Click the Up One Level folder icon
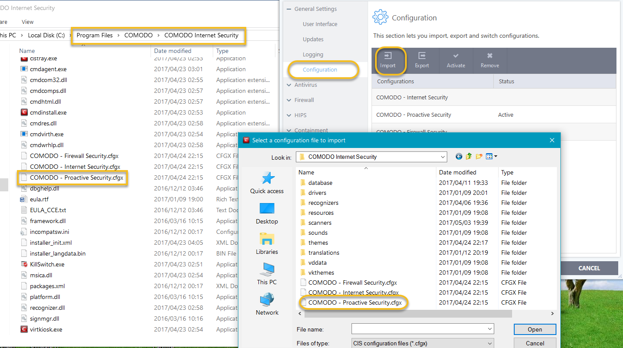 [469, 157]
